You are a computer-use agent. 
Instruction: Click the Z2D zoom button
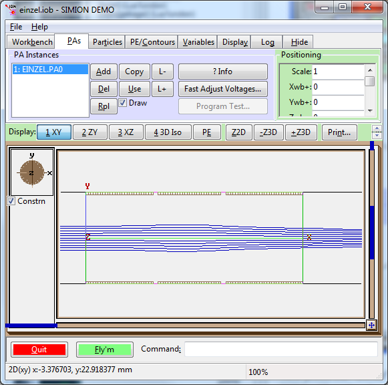click(238, 132)
